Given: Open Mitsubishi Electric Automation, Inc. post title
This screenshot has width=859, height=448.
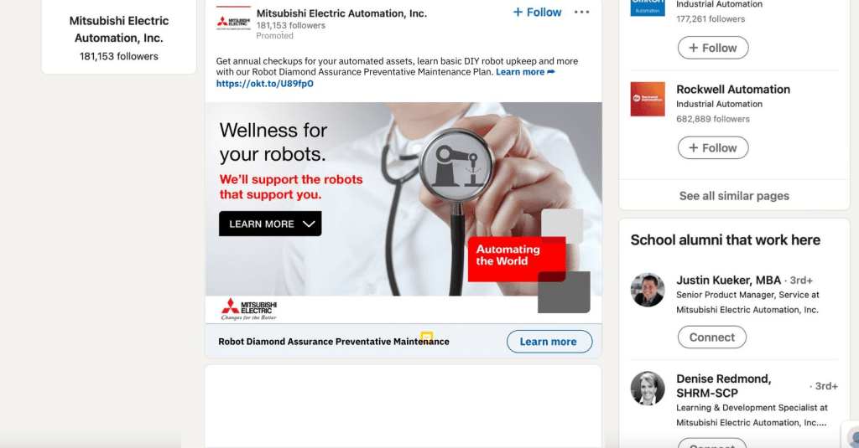Looking at the screenshot, I should coord(341,13).
